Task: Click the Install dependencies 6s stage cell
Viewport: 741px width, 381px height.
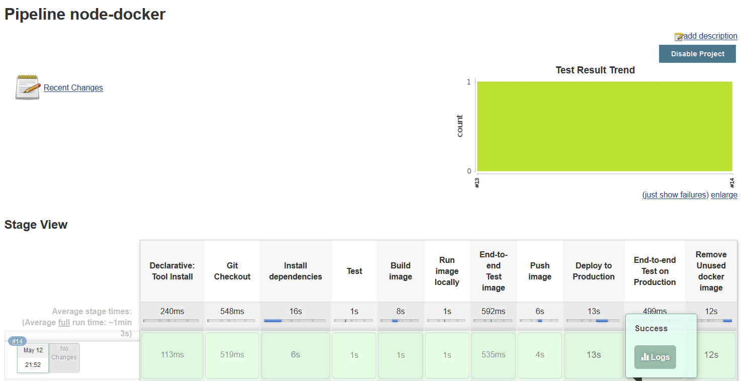Action: [x=295, y=354]
